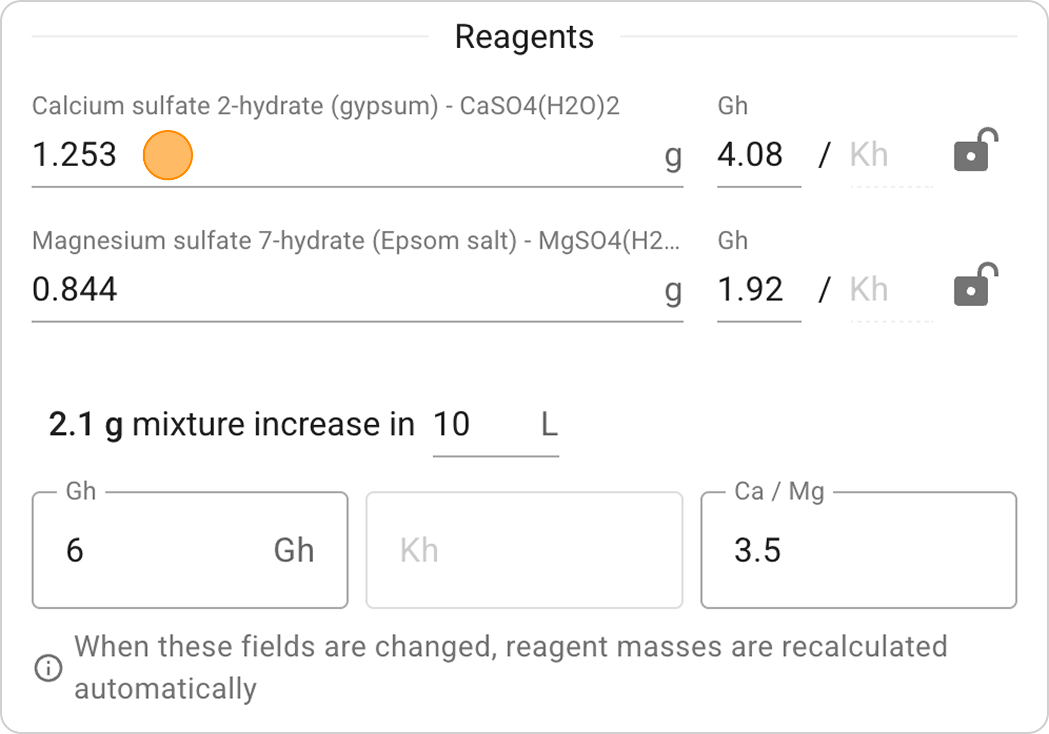Click the info icon beside the recalculation note
Image resolution: width=1049 pixels, height=734 pixels.
[48, 668]
